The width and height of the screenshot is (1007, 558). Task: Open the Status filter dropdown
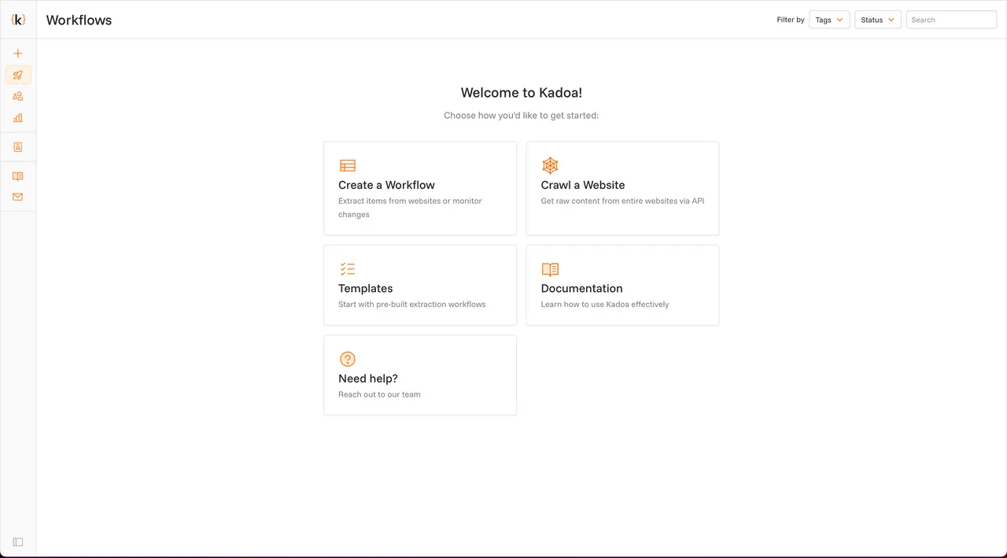click(x=878, y=20)
